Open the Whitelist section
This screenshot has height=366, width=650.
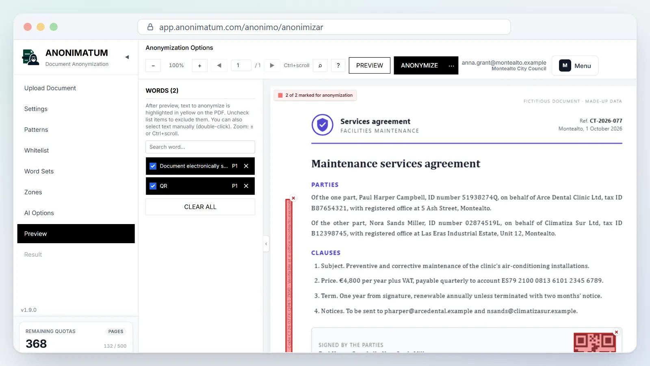pos(76,150)
